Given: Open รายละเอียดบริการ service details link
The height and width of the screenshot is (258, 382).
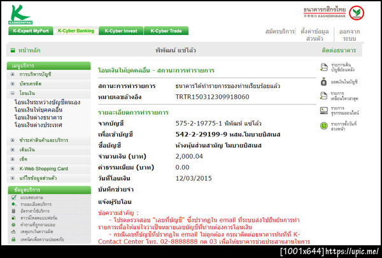Looking at the screenshot, I should 36,204.
